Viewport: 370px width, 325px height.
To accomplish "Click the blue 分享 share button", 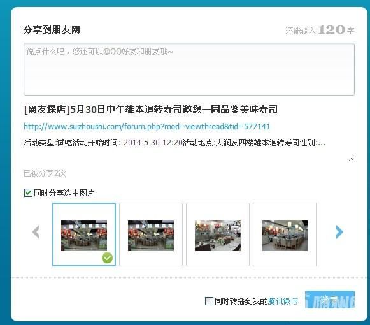I will click(330, 300).
